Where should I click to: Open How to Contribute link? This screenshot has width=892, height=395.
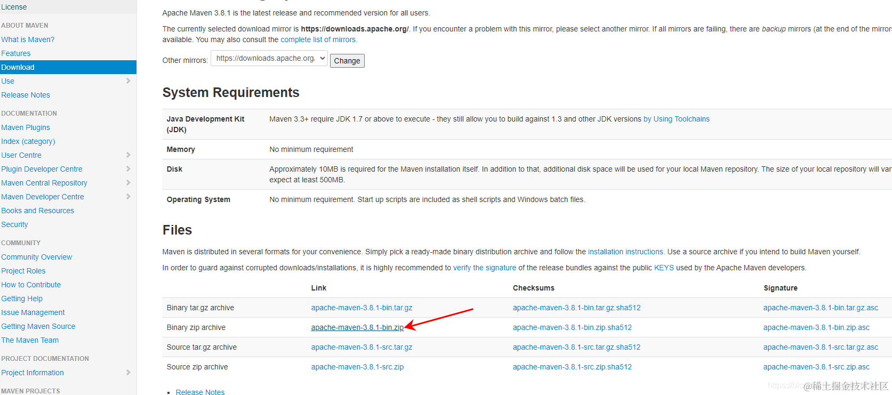point(31,285)
